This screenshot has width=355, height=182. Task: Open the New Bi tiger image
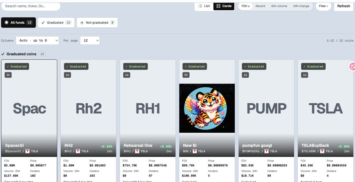pyautogui.click(x=207, y=108)
